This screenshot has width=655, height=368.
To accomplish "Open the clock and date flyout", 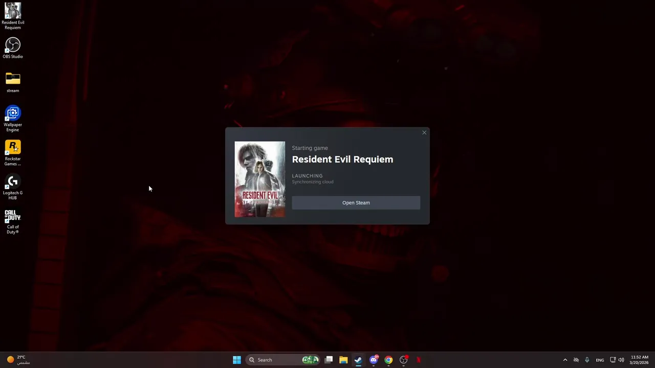I will point(640,360).
